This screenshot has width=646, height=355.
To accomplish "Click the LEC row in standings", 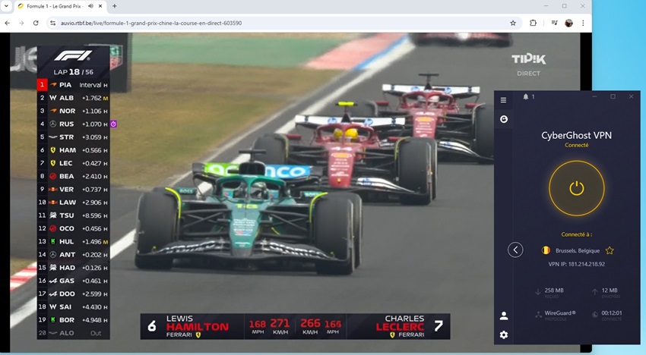I will click(73, 163).
